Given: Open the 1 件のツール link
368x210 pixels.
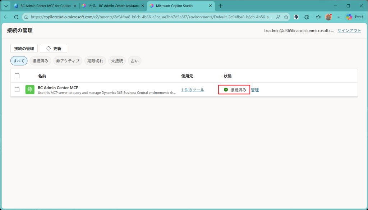Looking at the screenshot, I should tap(193, 90).
